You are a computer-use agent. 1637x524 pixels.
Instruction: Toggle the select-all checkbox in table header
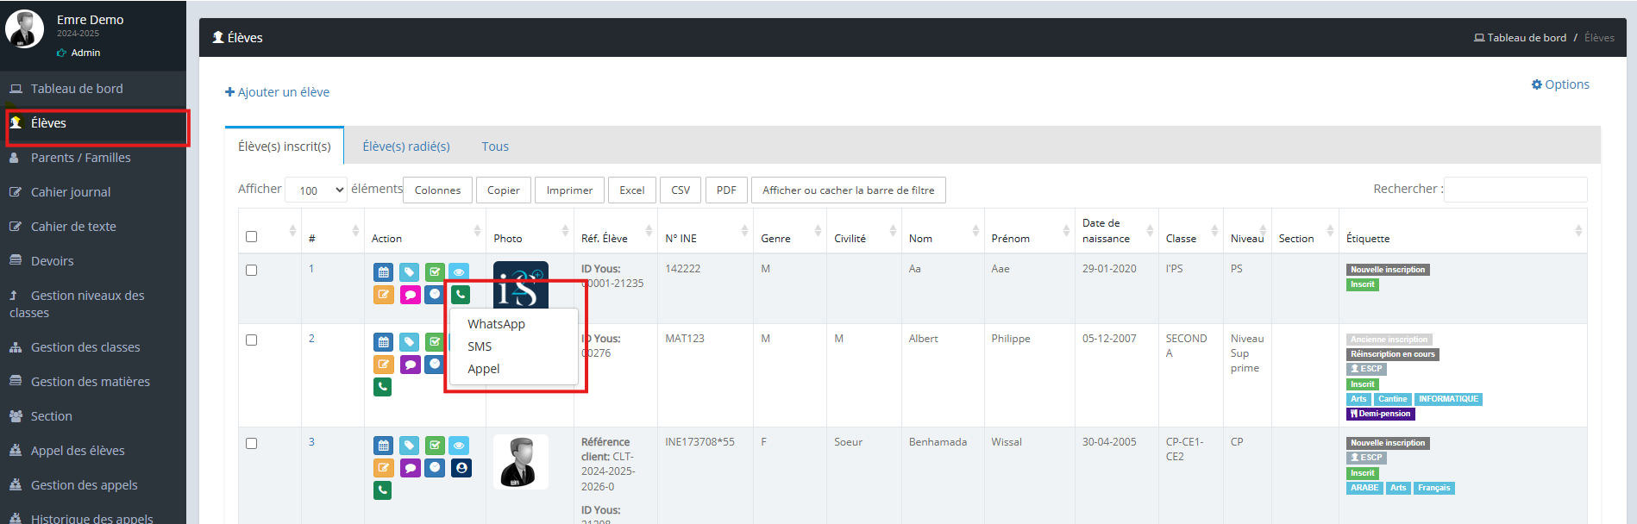click(x=252, y=237)
